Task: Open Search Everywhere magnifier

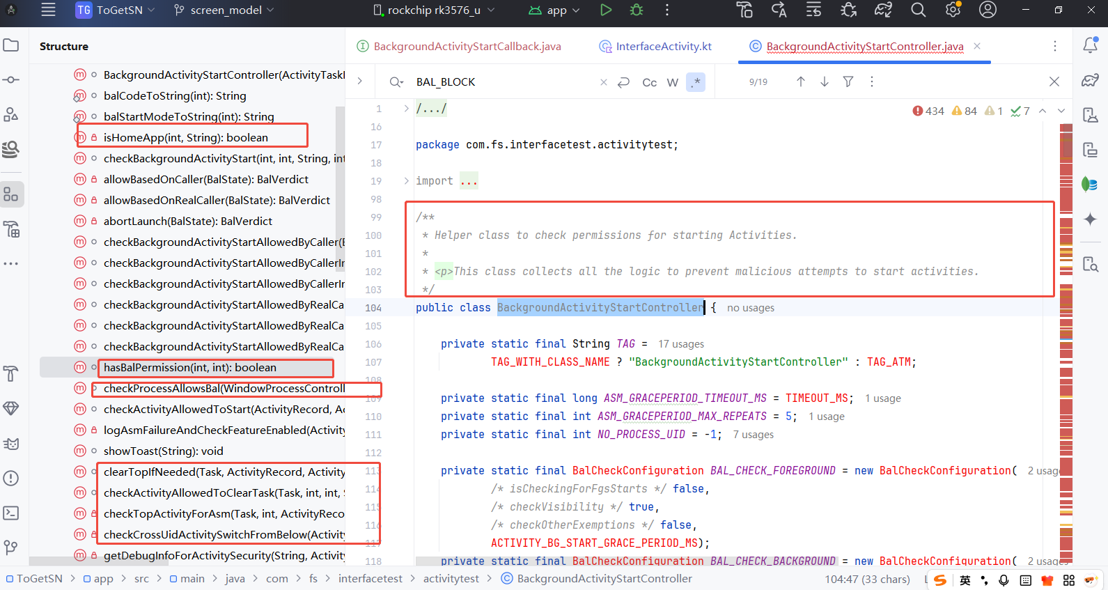Action: tap(919, 10)
